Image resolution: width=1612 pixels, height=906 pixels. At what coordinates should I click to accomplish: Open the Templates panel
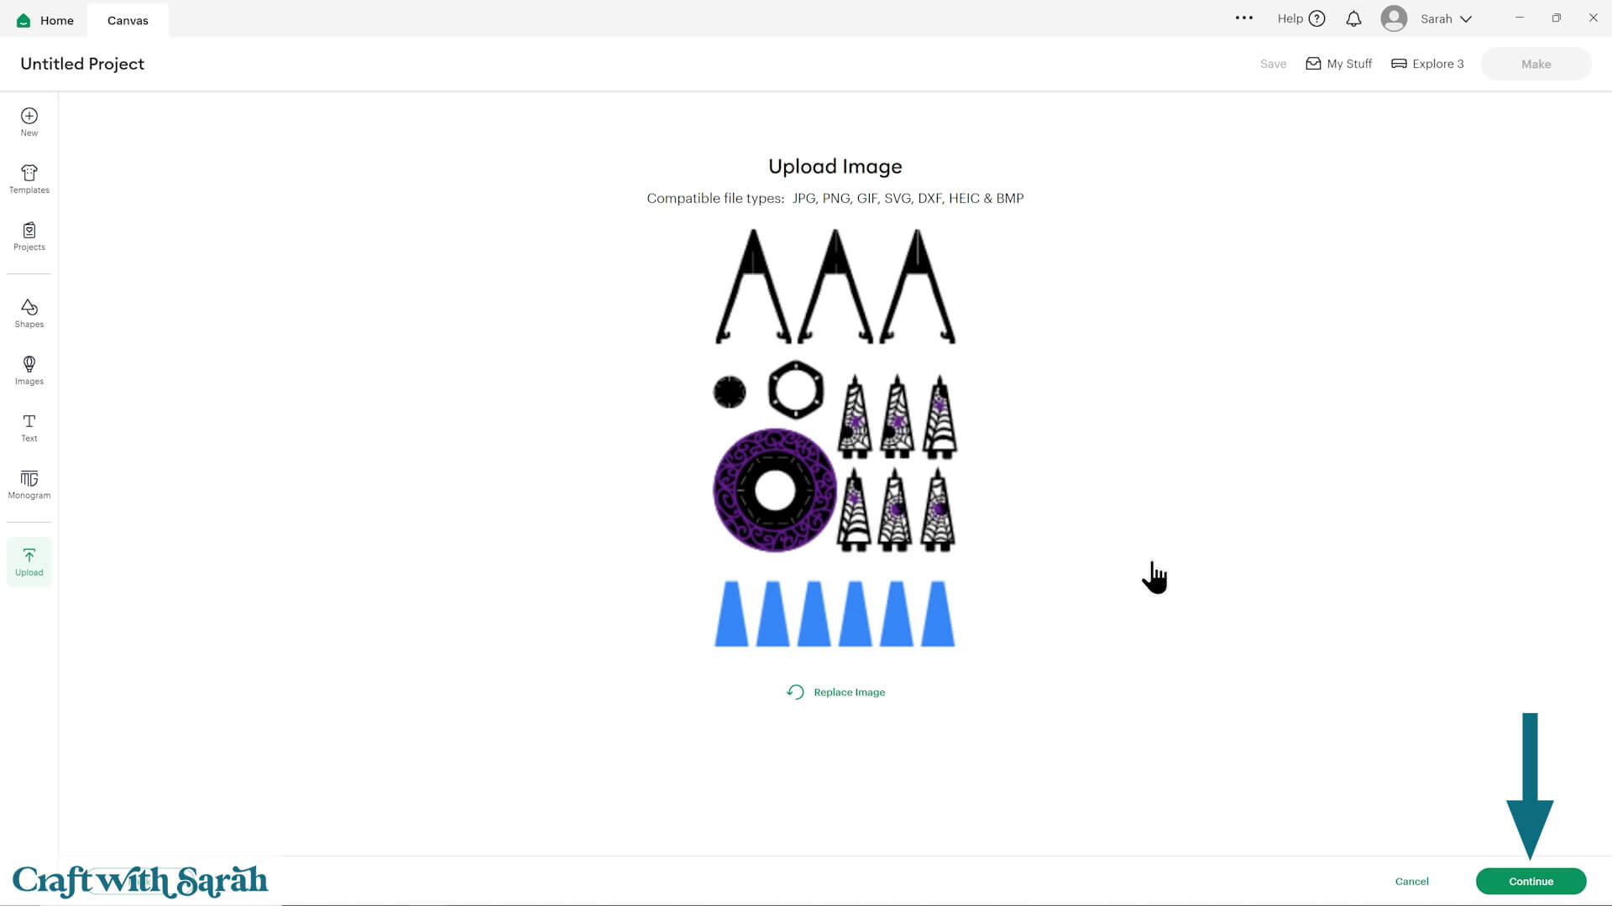(29, 179)
